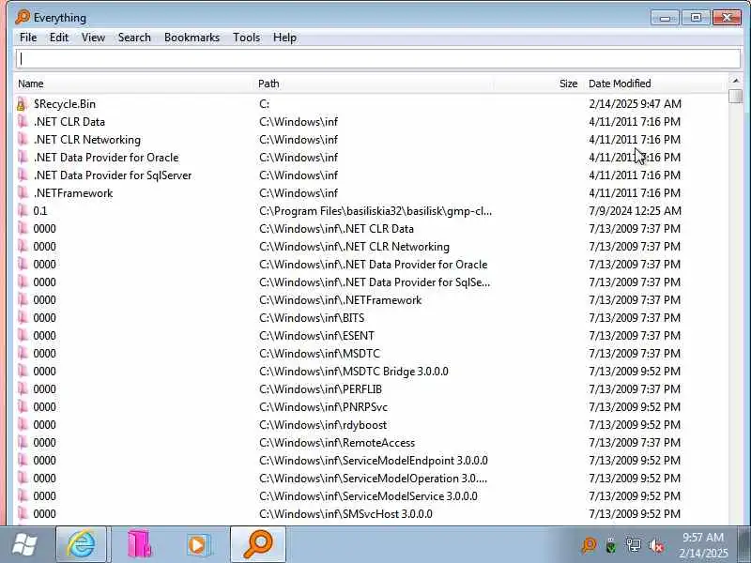This screenshot has width=751, height=563.
Task: Click the Everything title bar magnifier icon
Action: 23,17
